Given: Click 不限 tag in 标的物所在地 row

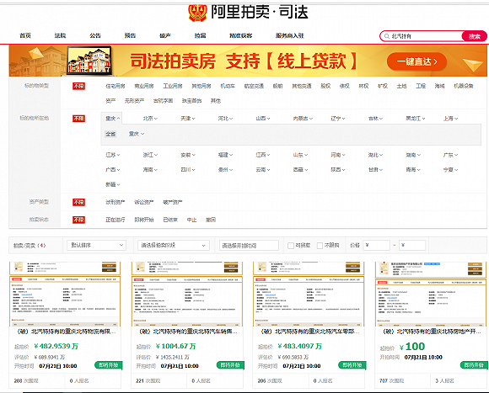Looking at the screenshot, I should coord(78,119).
